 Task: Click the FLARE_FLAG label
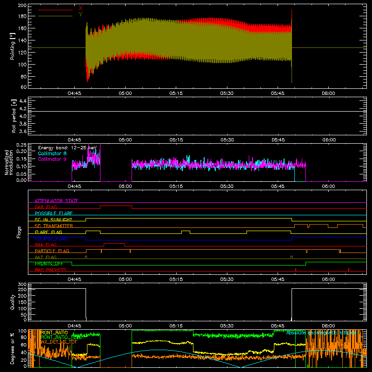pos(48,232)
